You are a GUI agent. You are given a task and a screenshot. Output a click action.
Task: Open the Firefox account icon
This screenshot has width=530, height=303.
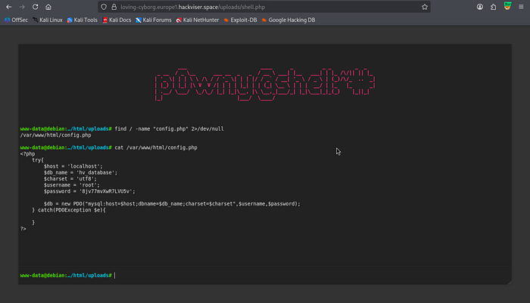point(479,7)
